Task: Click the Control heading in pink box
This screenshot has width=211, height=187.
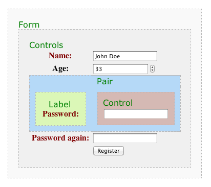Action: (118, 103)
